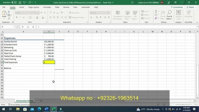Toggle Wrap Text
199x112 pixels.
(x=74, y=13)
